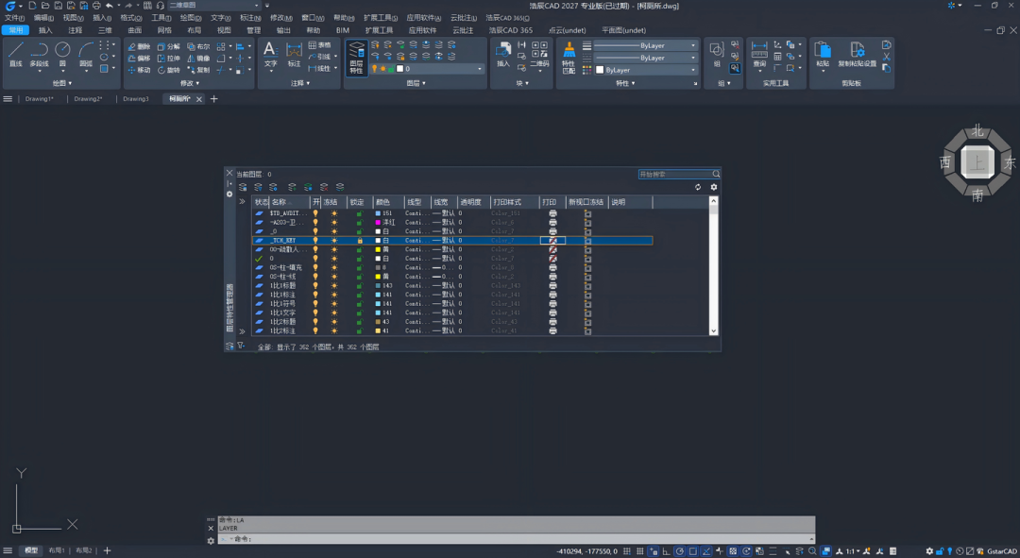The image size is (1020, 558).
Task: Click the 组 group tool
Action: pos(716,54)
